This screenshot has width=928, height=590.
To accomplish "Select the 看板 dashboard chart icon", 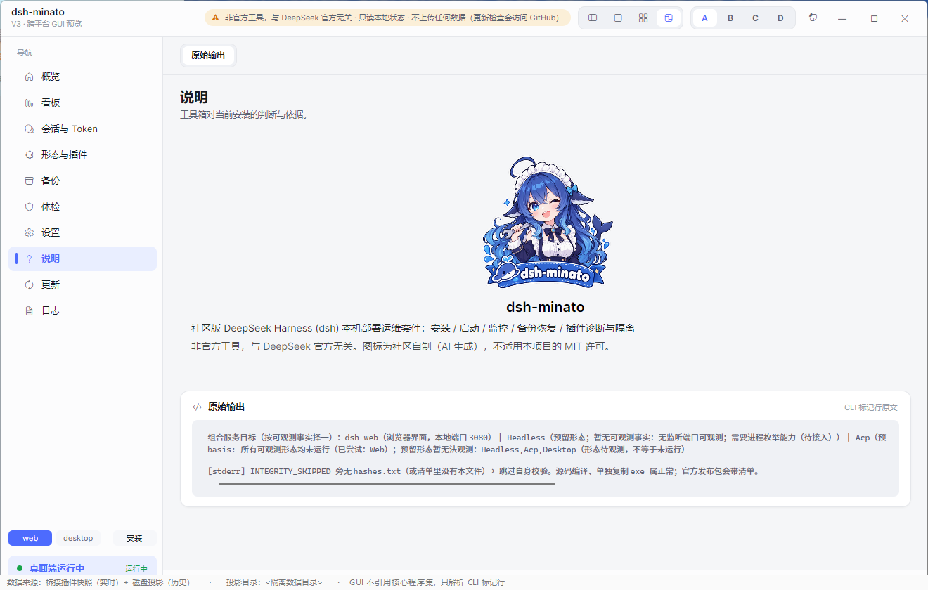I will click(29, 103).
